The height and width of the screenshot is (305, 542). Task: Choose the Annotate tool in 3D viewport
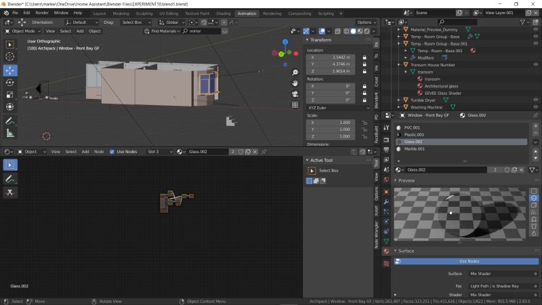(10, 121)
